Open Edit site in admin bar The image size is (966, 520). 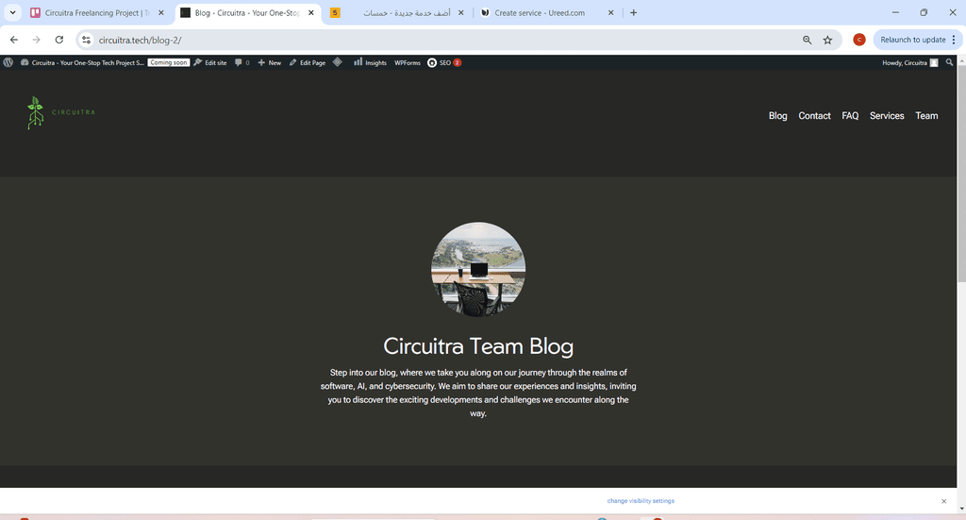(x=210, y=62)
